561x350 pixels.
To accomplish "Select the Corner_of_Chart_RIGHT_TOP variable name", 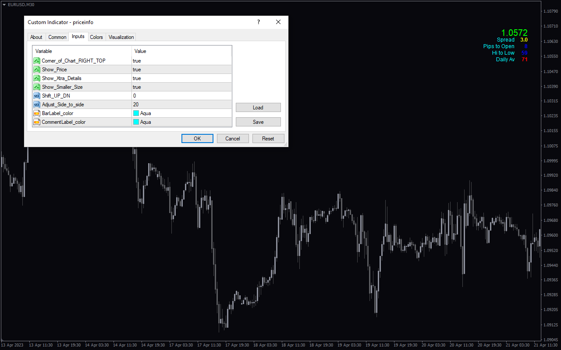I will click(74, 61).
